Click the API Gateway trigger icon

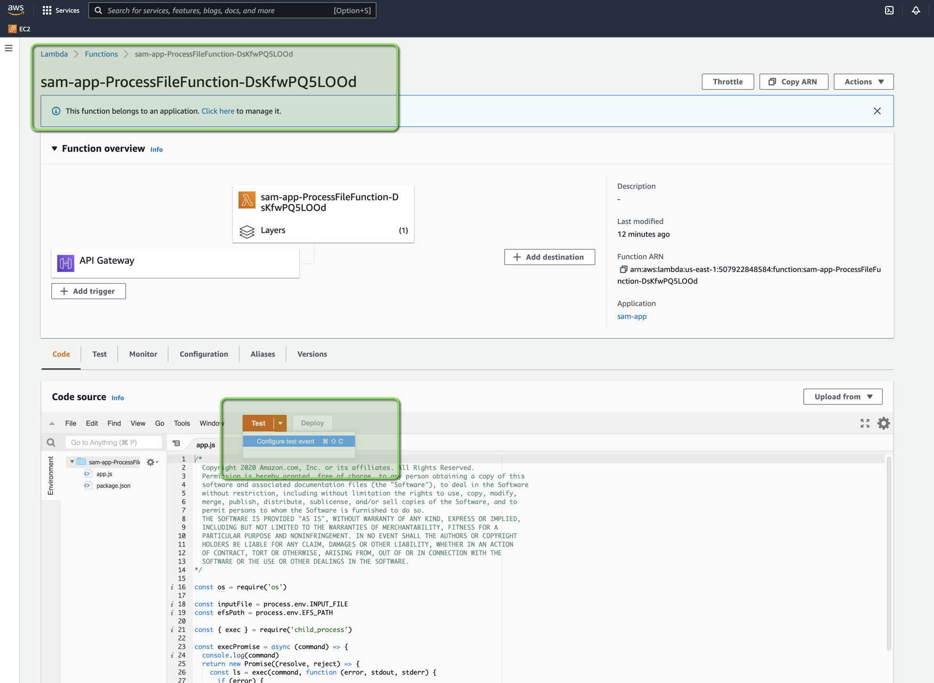coord(66,263)
